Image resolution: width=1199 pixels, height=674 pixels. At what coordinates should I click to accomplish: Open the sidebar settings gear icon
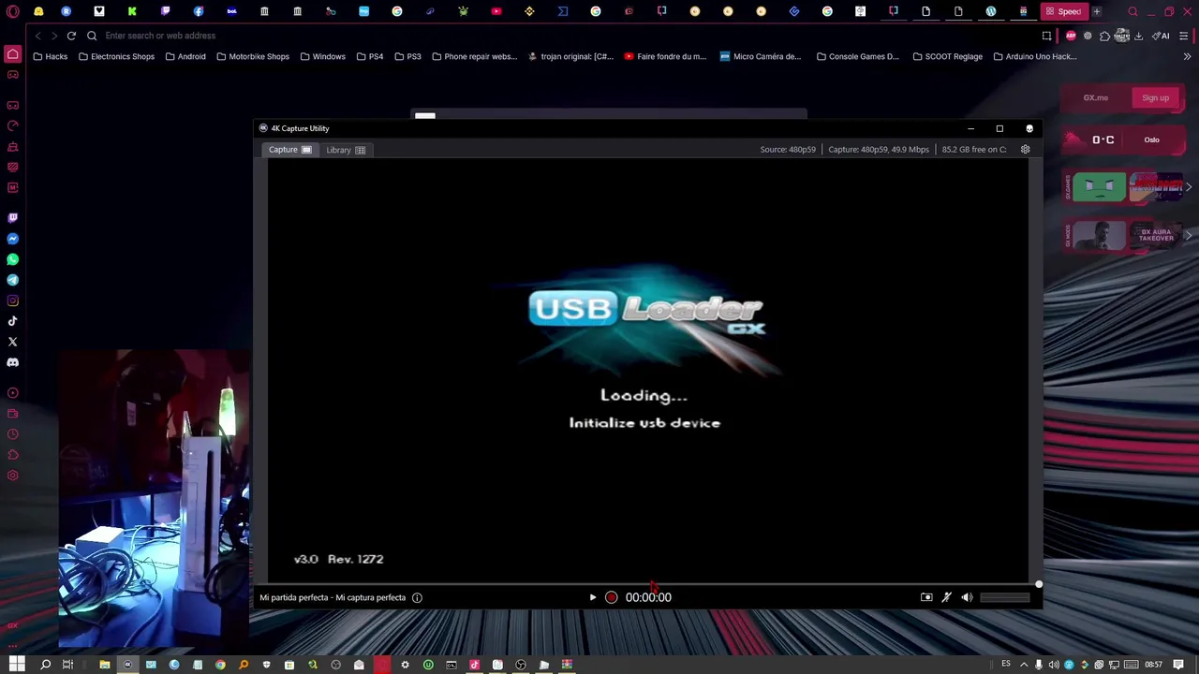pyautogui.click(x=12, y=476)
